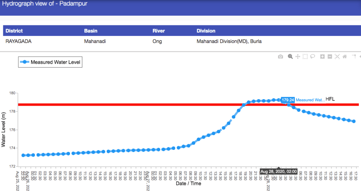
Task: Select the RAYAGADA district cell
Action: tap(19, 41)
